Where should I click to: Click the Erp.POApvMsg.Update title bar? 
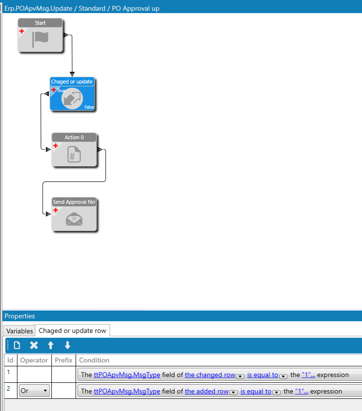(x=182, y=8)
